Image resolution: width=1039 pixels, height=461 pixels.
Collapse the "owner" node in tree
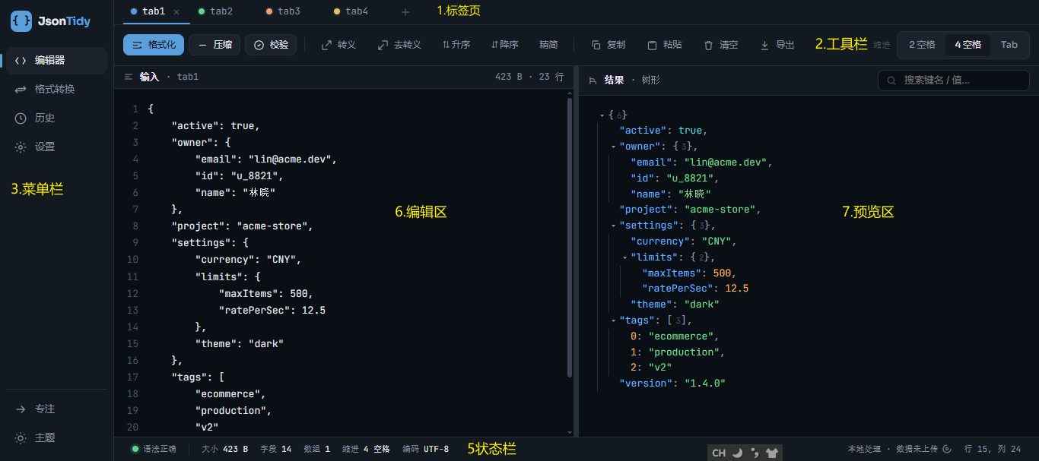pos(613,147)
